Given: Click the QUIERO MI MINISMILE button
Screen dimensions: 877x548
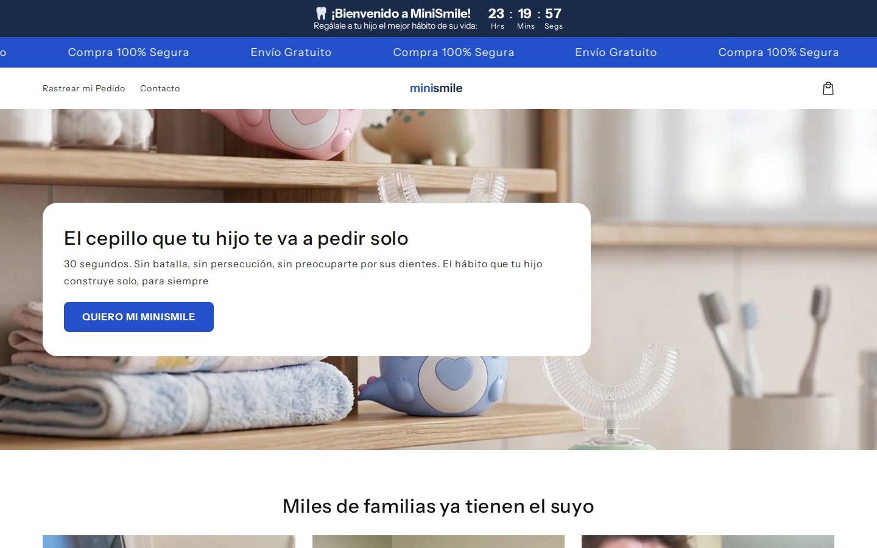Looking at the screenshot, I should pyautogui.click(x=139, y=317).
